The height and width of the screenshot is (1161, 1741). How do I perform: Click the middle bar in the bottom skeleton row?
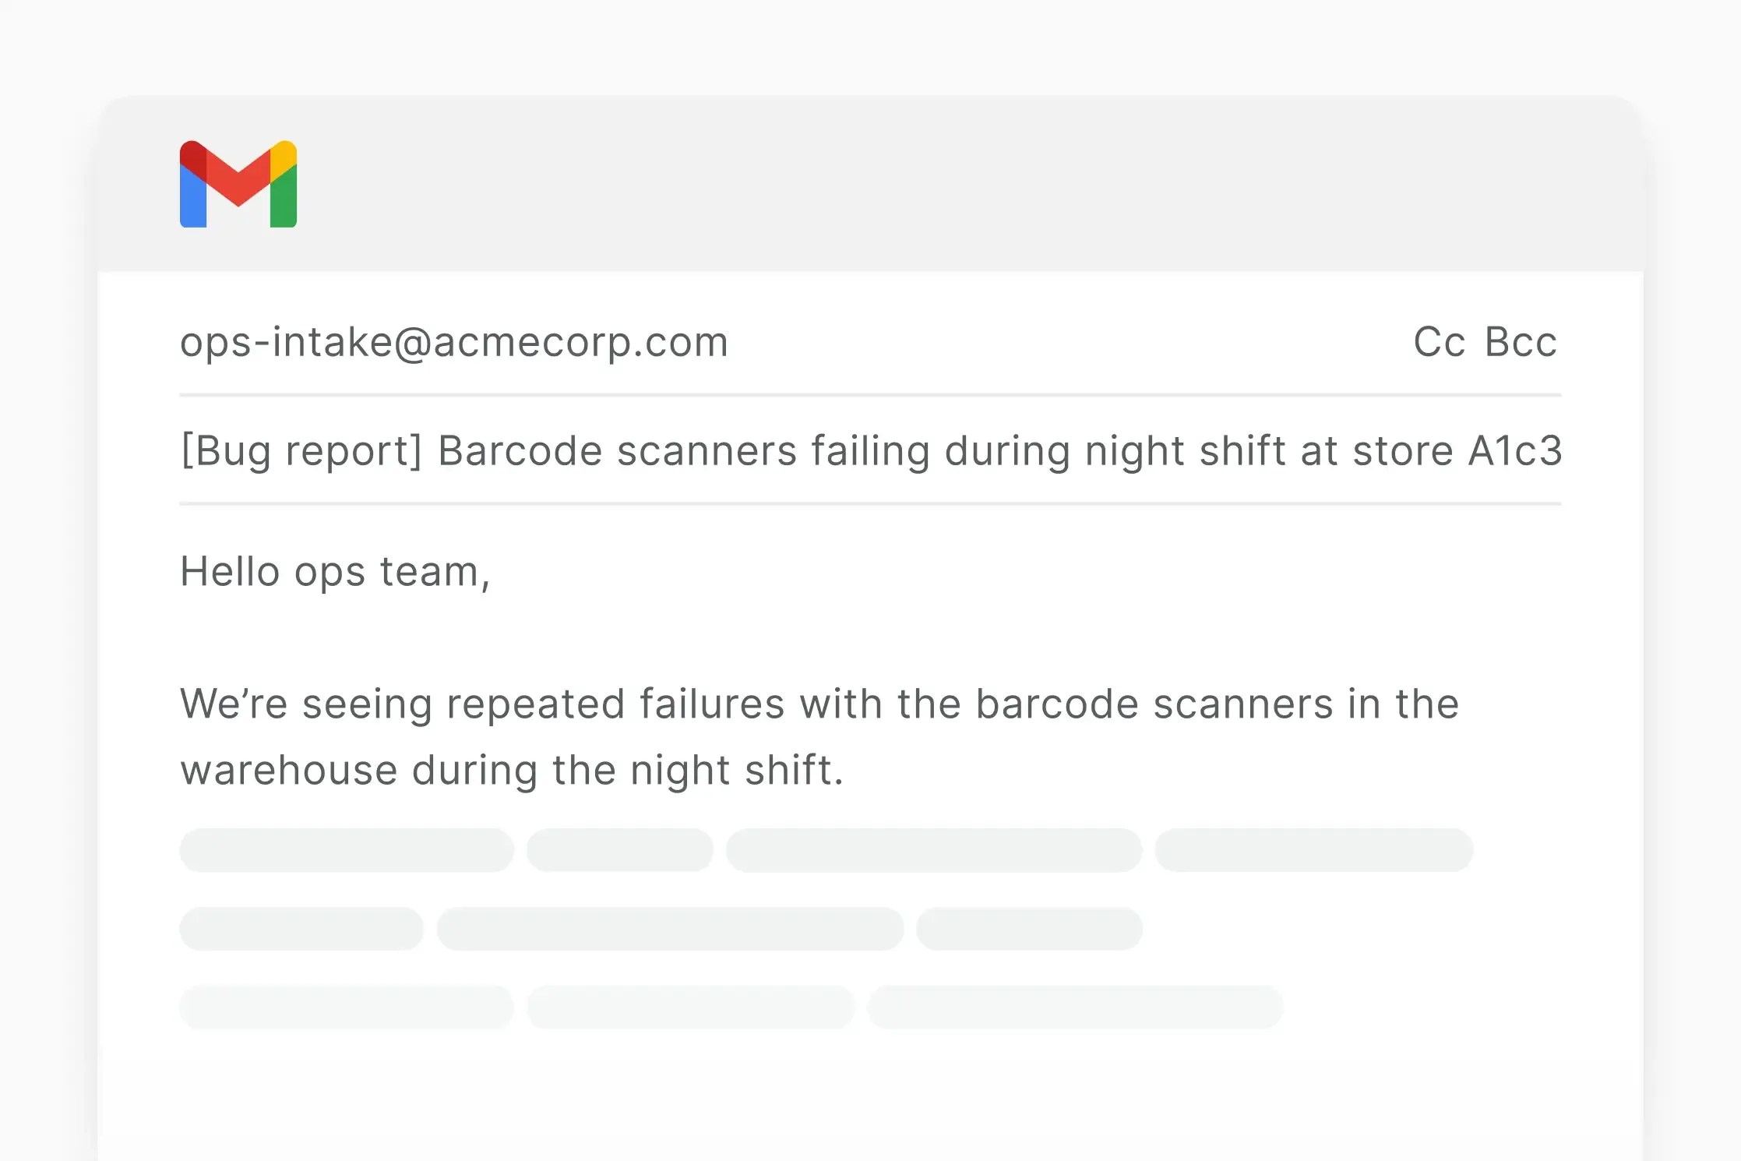691,1007
